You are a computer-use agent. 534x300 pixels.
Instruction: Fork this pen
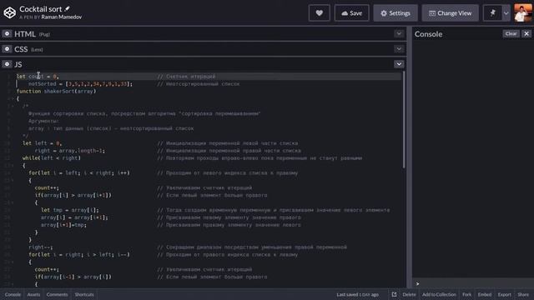pos(467,294)
